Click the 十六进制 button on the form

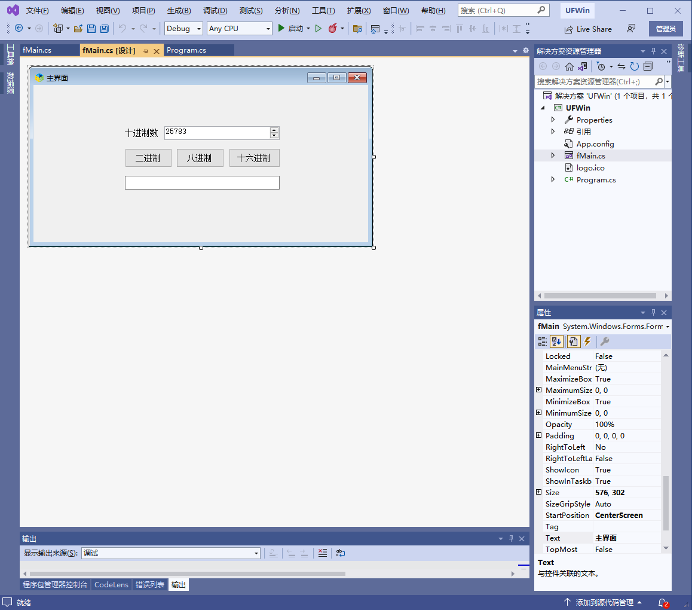(254, 158)
